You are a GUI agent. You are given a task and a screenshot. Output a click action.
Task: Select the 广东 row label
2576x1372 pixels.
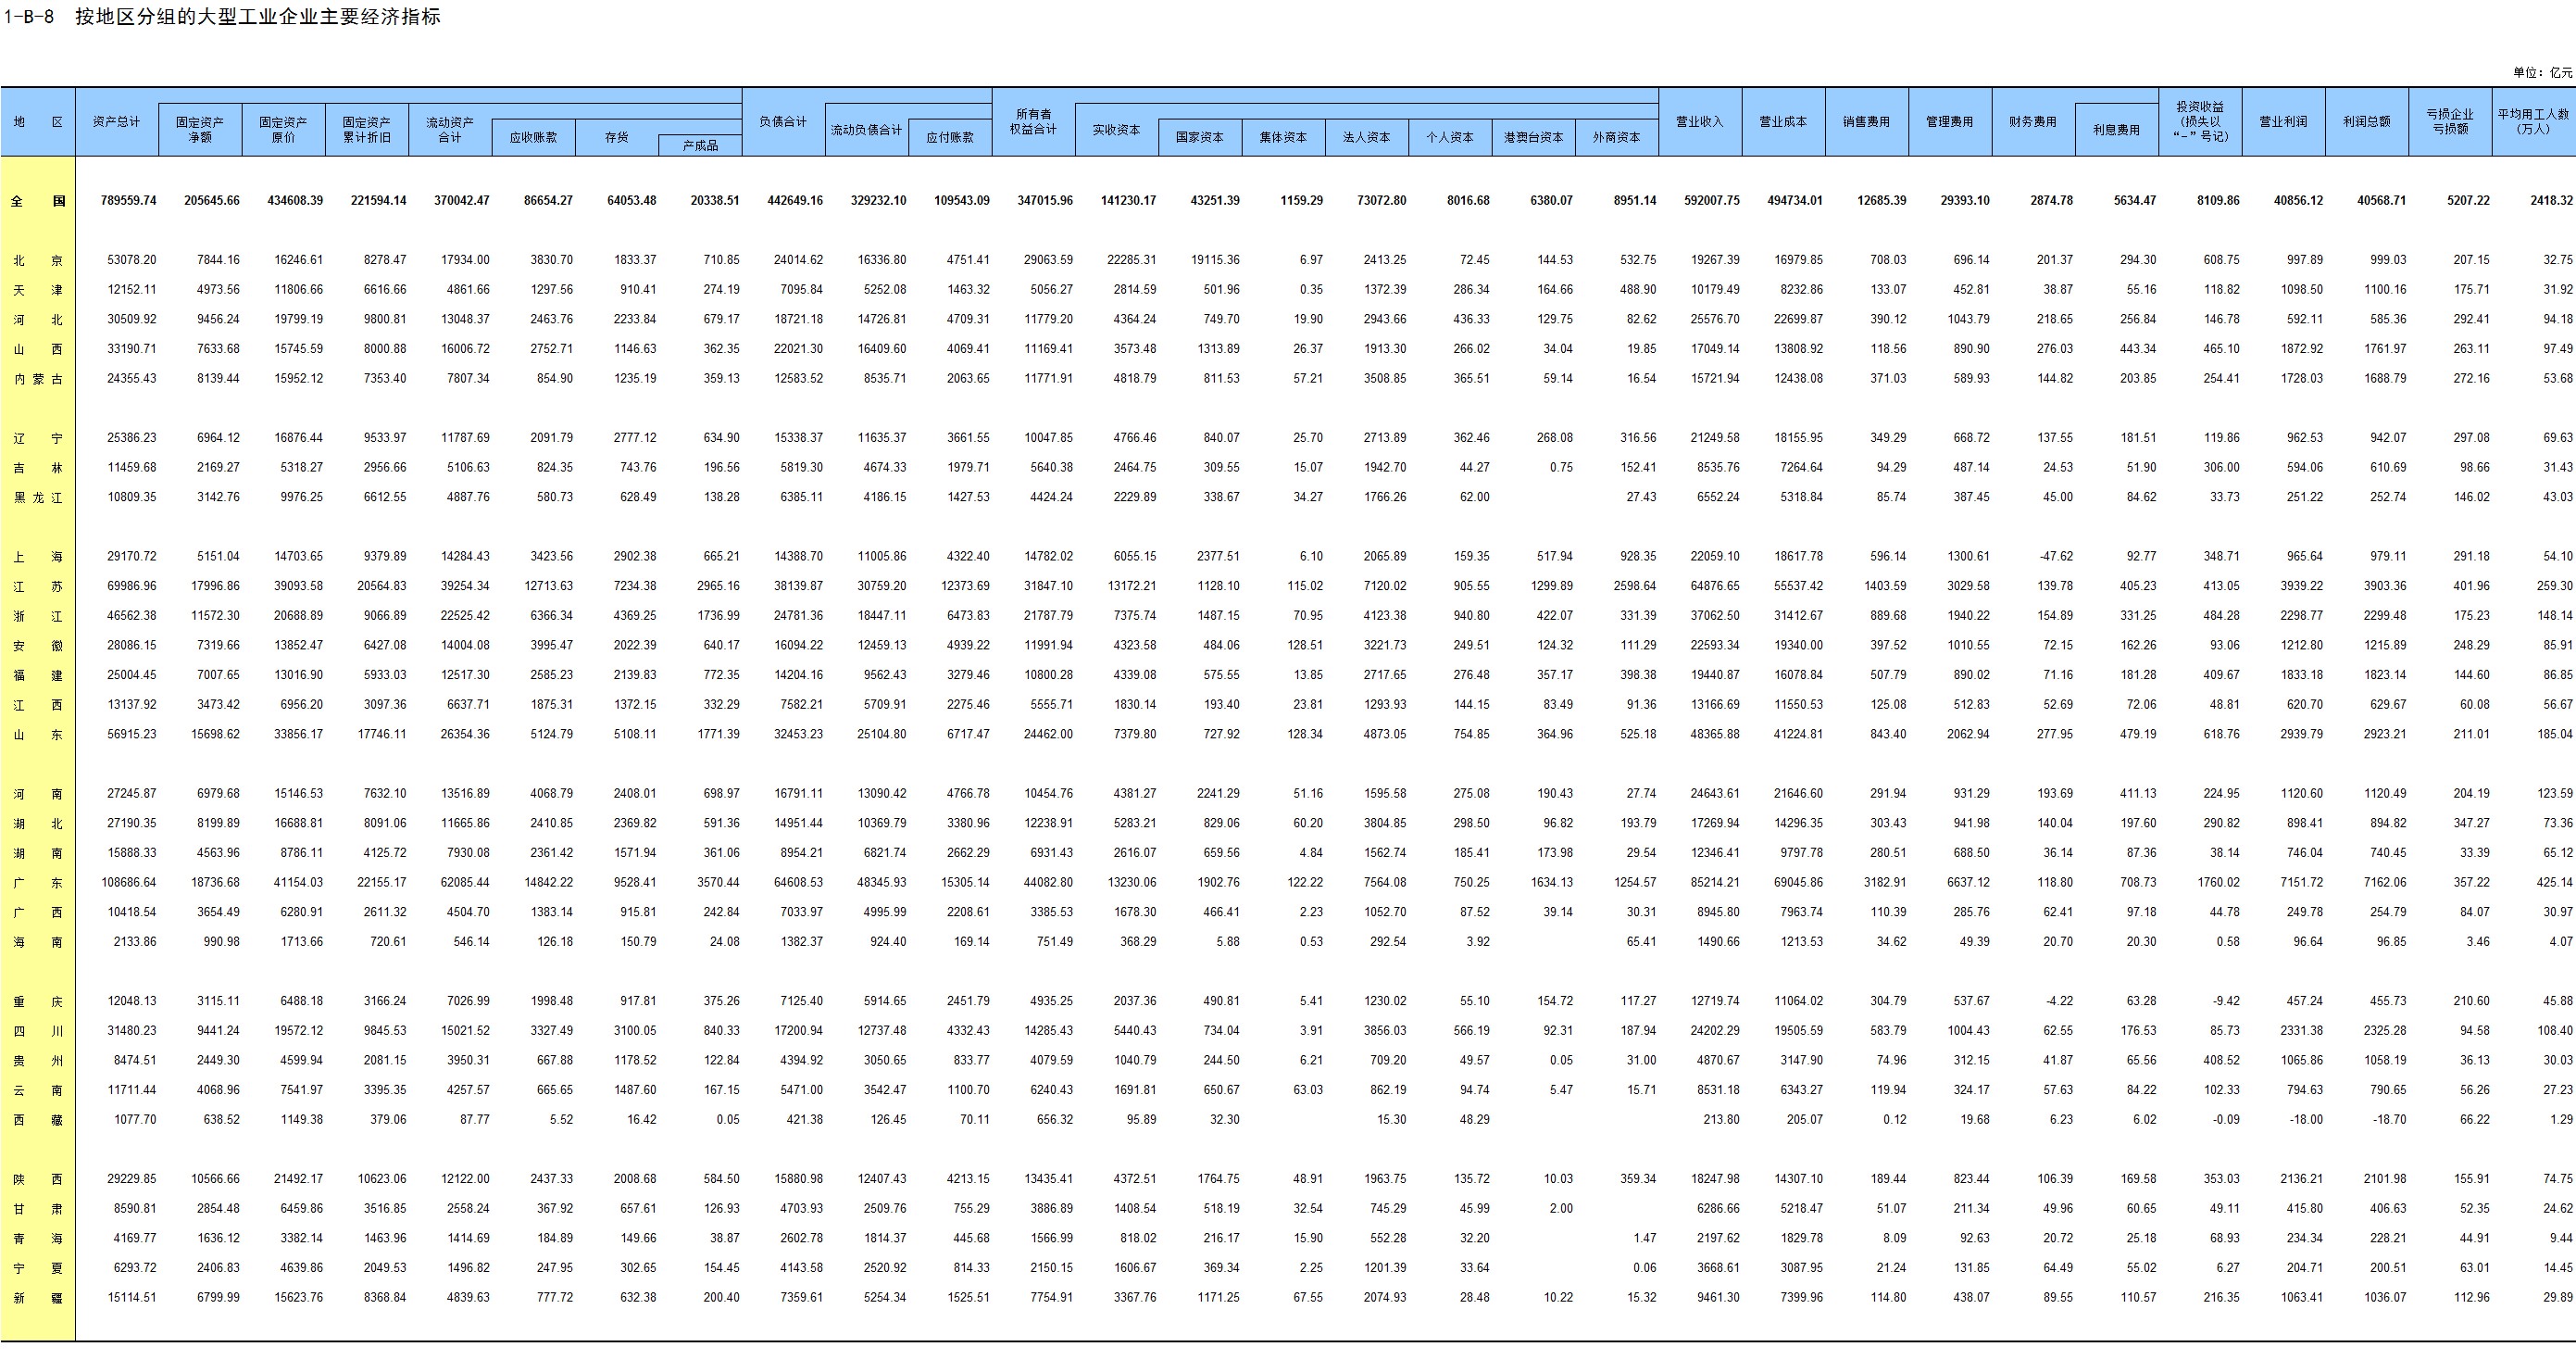point(38,883)
